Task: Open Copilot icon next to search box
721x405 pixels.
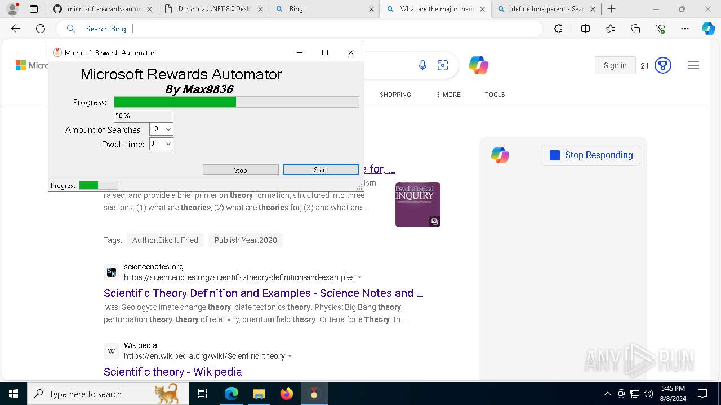Action: 479,66
